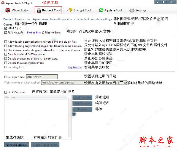178x151 pixels.
Task: Open the VTour Editor tab
Action: pos(17,10)
